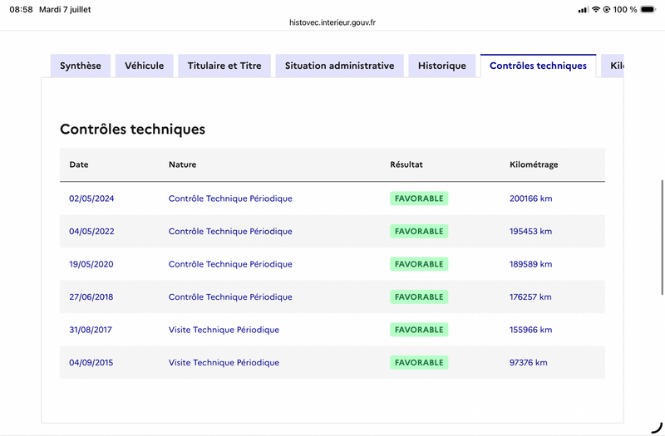Select the FAVORABLE badge for 04/05/2022
The height and width of the screenshot is (436, 665).
(x=419, y=232)
